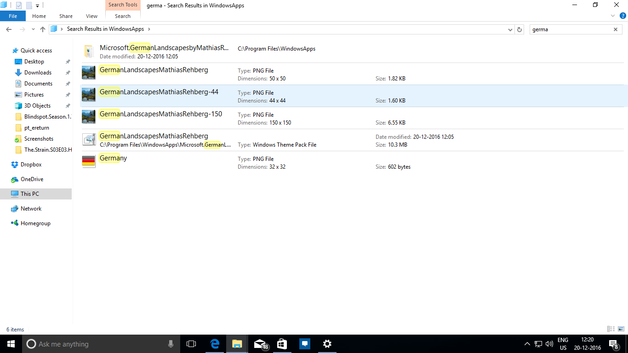Open the Blindspot.Season.1 folder shortcut
This screenshot has height=353, width=628.
43,117
